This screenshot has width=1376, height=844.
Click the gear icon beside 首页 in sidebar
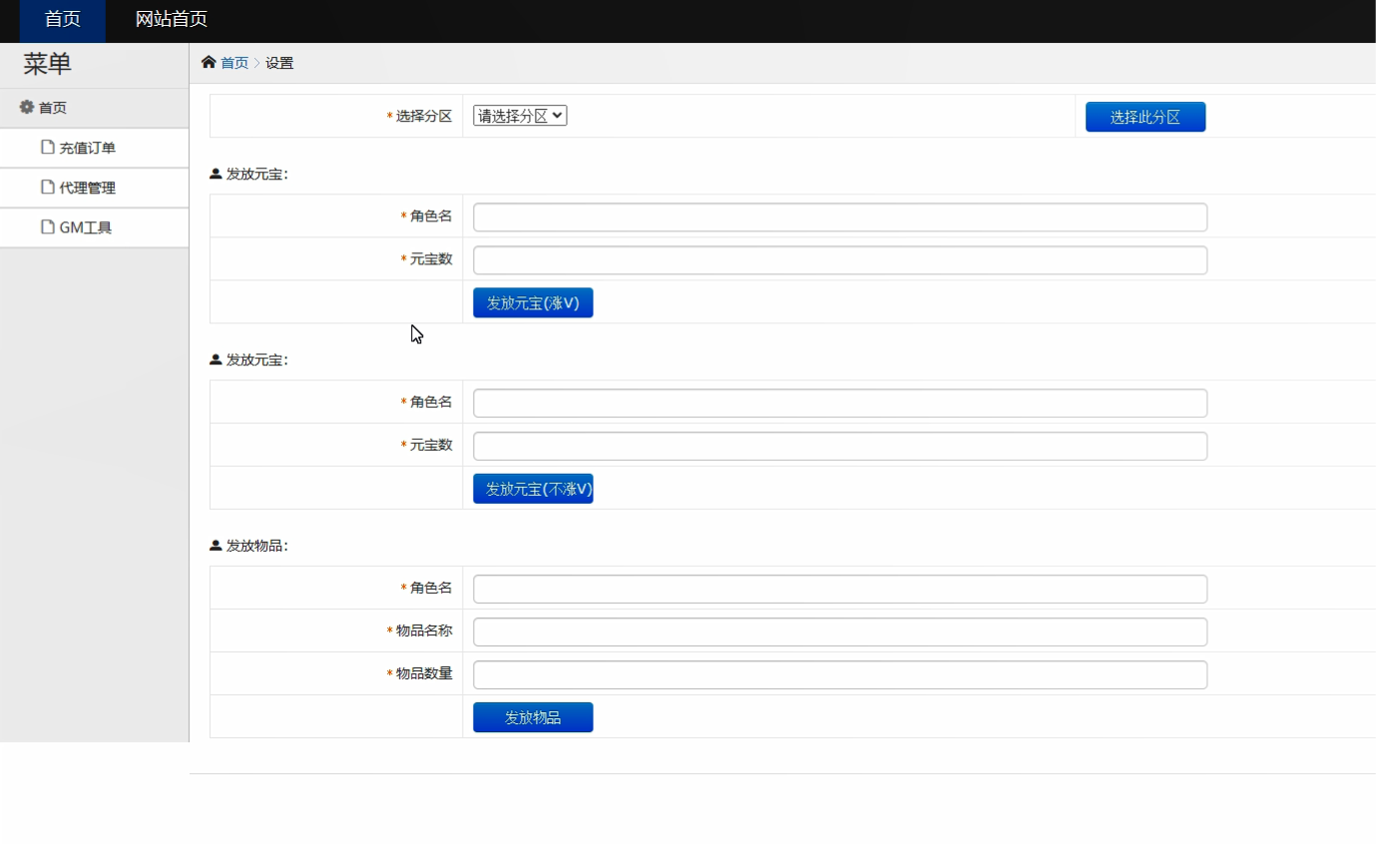pos(27,107)
